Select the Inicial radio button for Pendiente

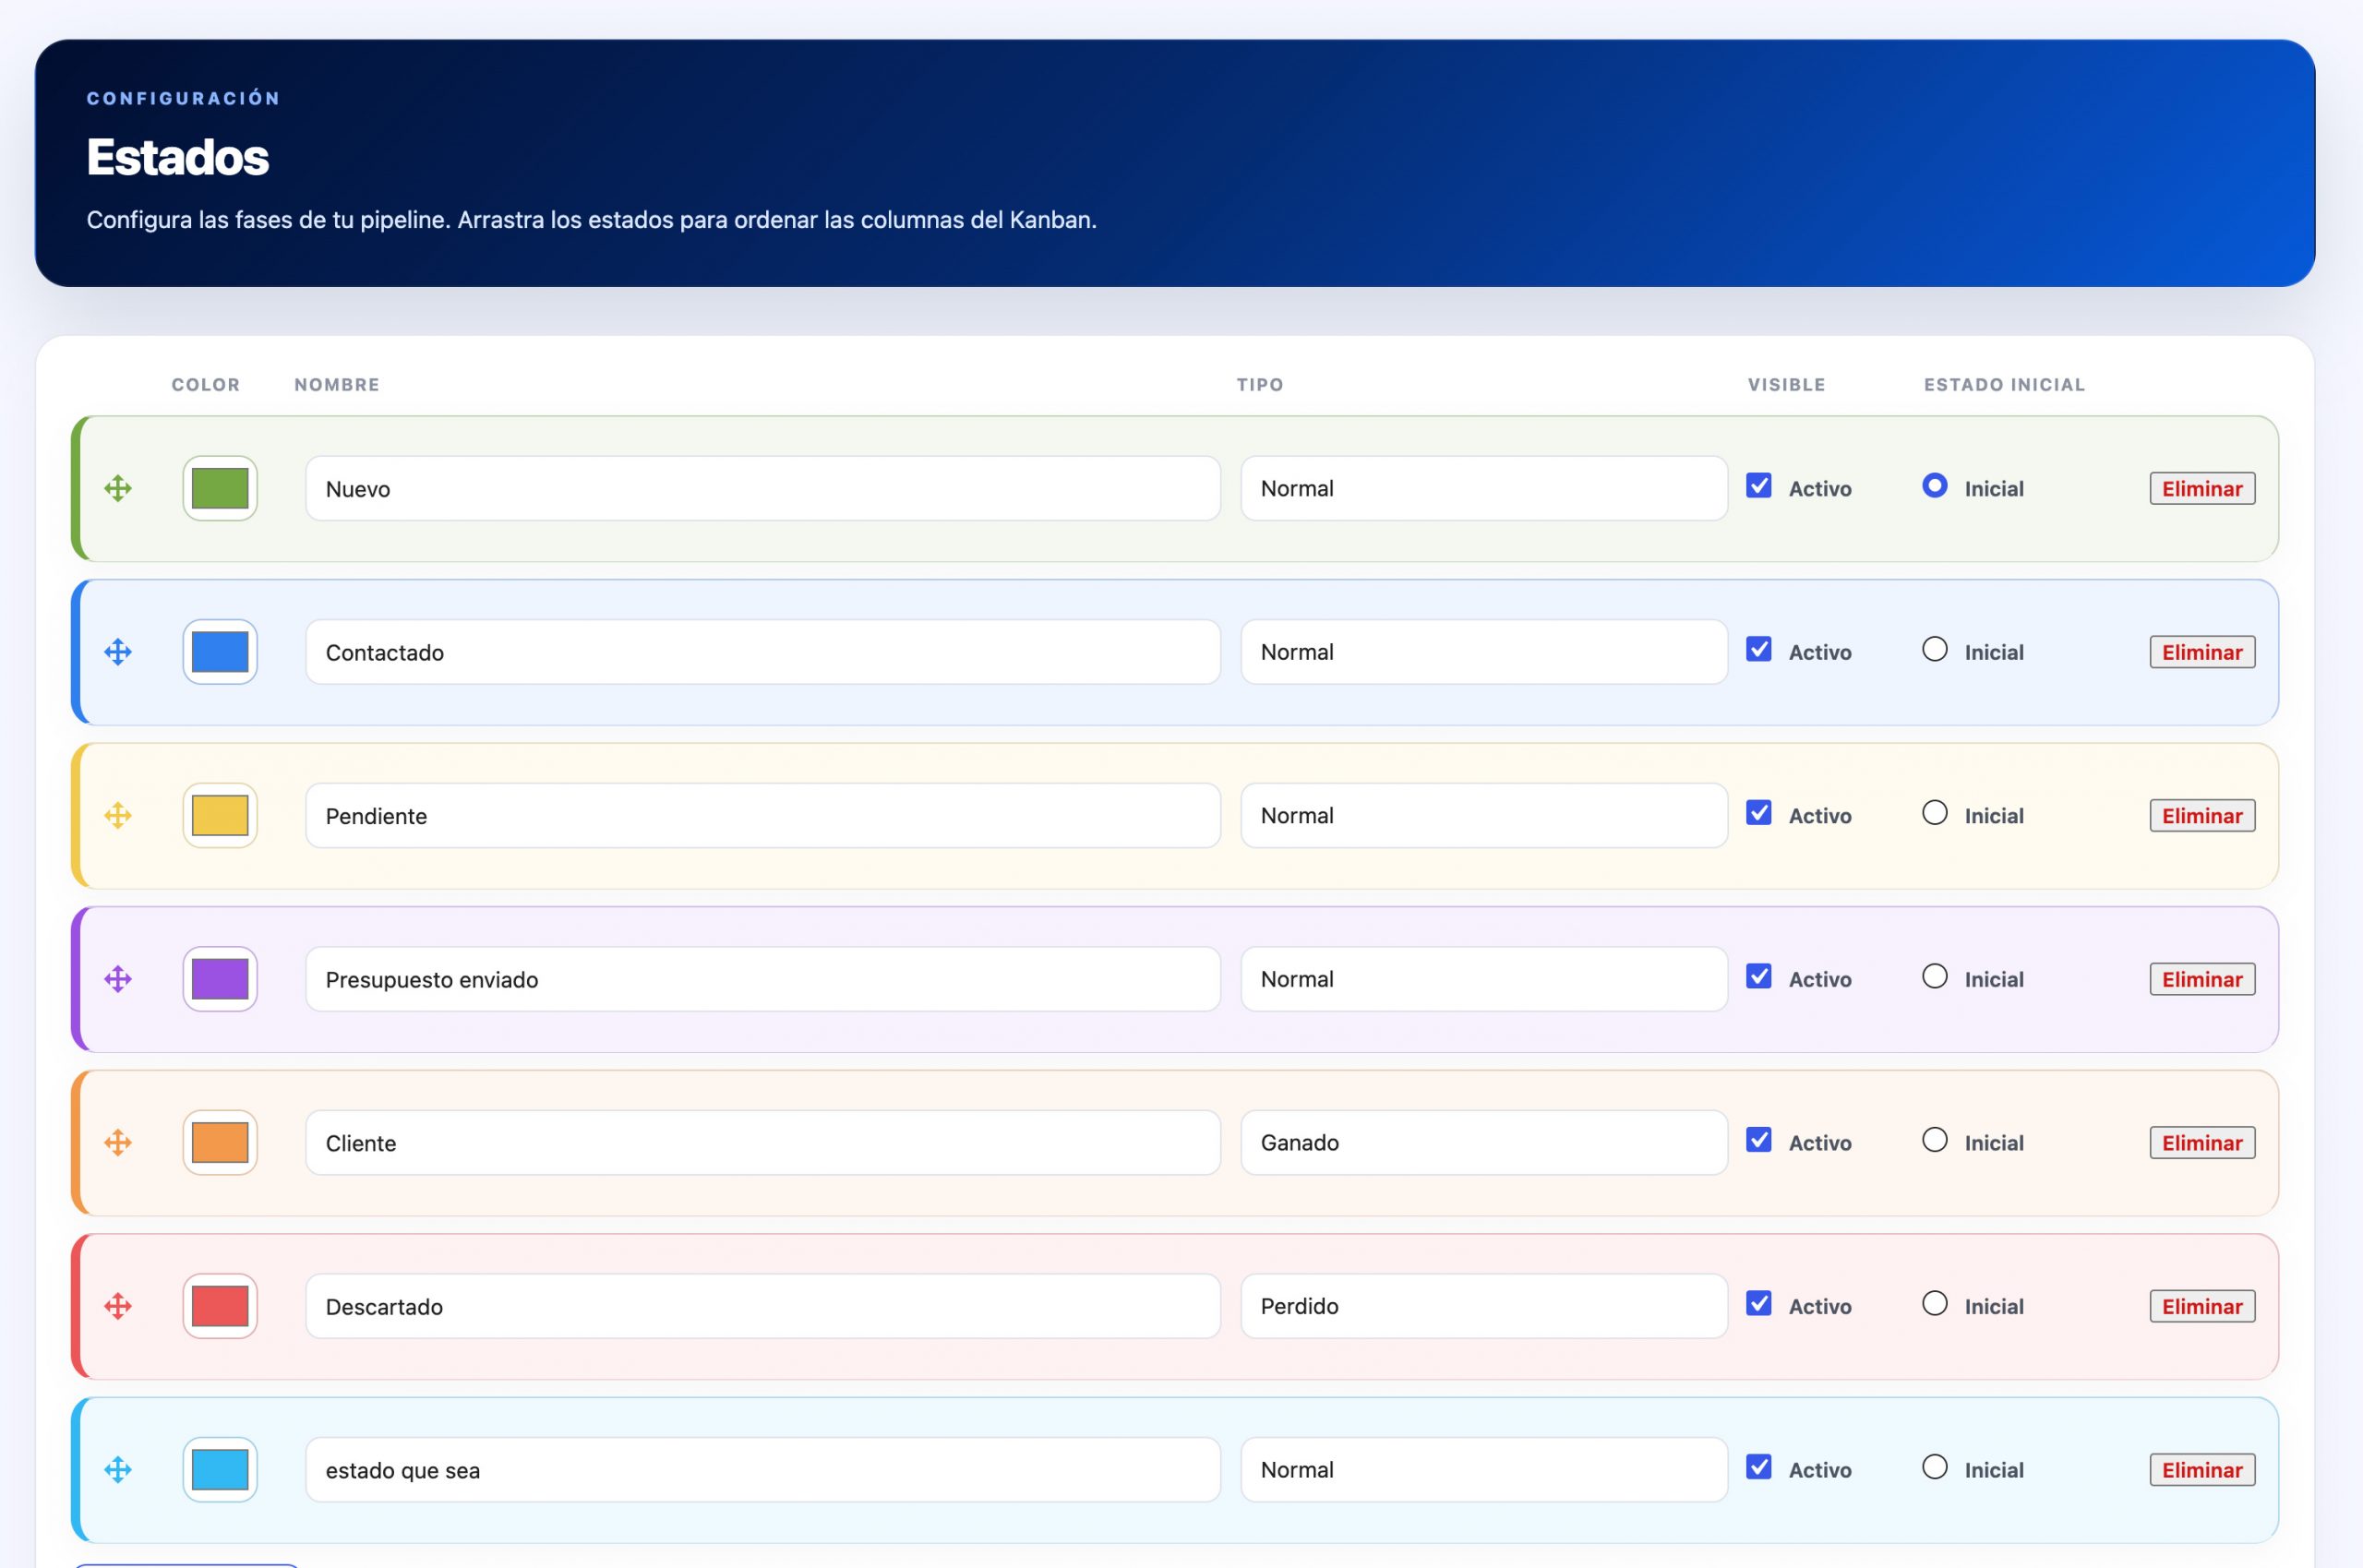(1935, 813)
